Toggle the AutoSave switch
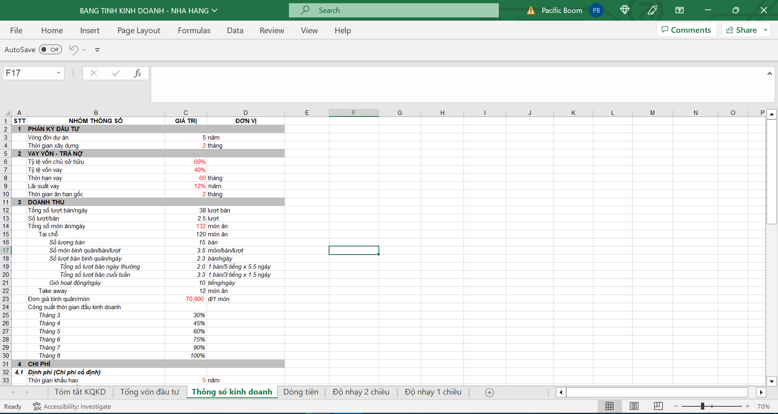This screenshot has width=778, height=414. click(x=50, y=50)
